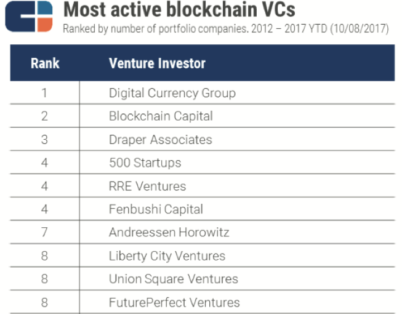Click the CB Insights logo icon
Image resolution: width=402 pixels, height=314 pixels.
coord(29,17)
